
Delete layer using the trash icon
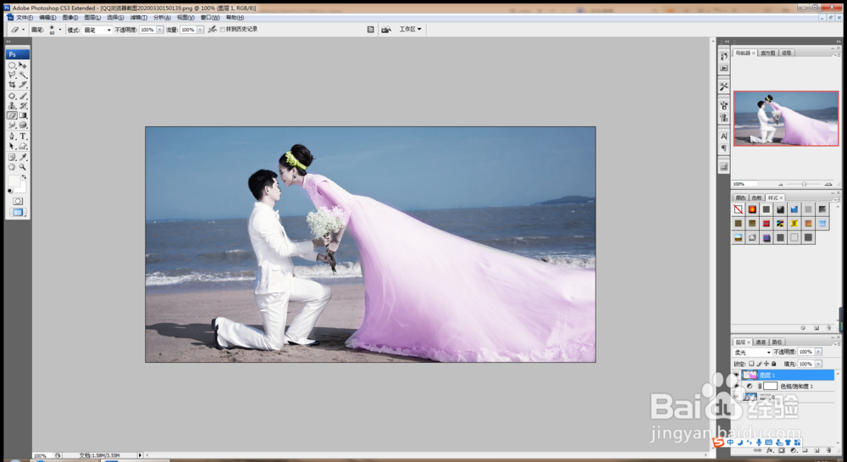pyautogui.click(x=828, y=450)
